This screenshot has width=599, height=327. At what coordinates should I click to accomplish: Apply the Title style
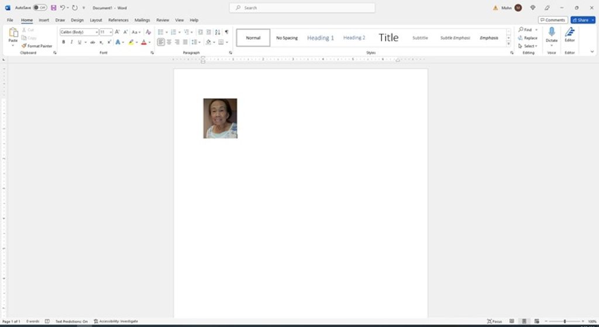(388, 38)
